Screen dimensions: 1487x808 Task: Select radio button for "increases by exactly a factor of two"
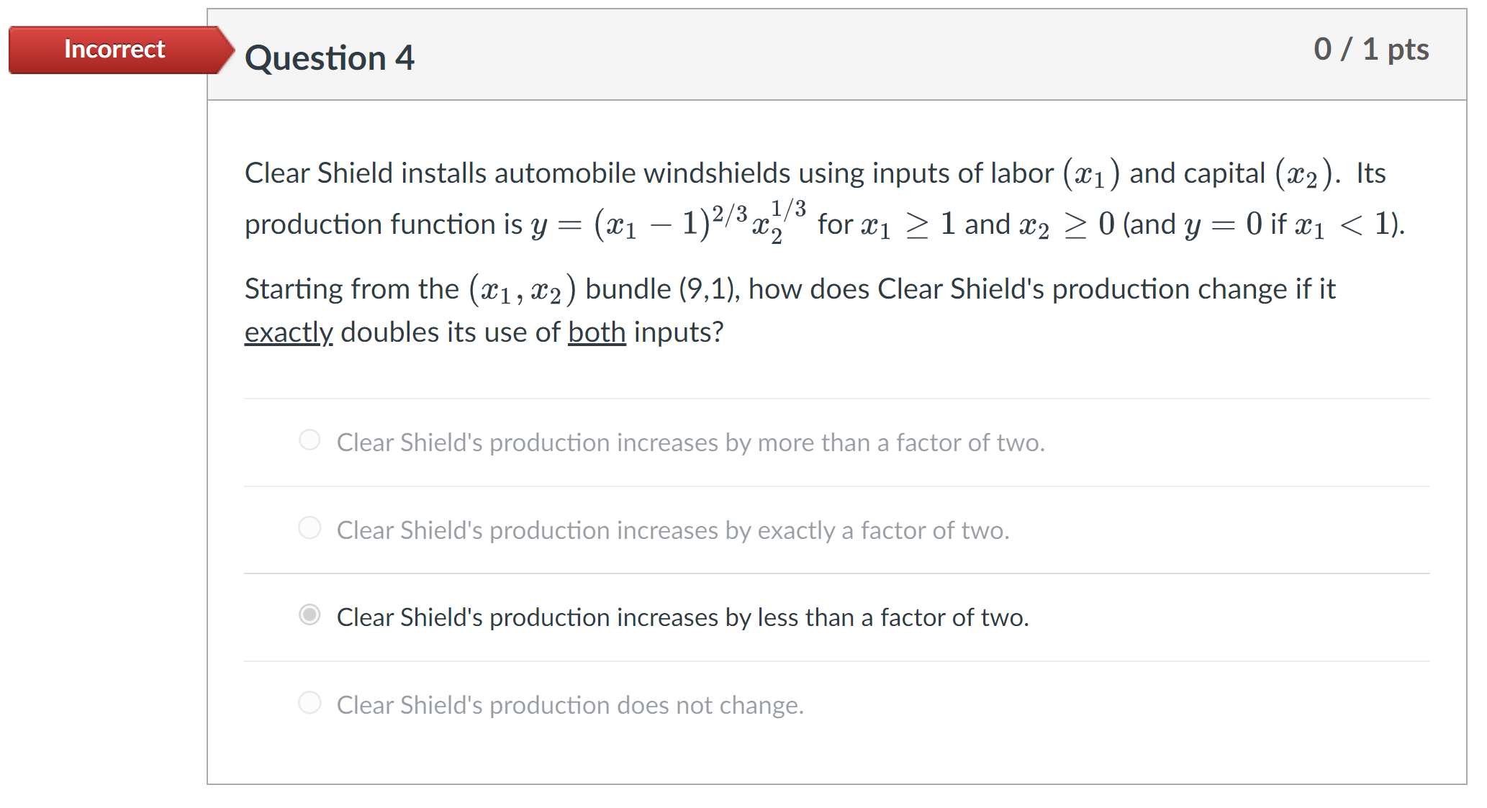tap(309, 528)
